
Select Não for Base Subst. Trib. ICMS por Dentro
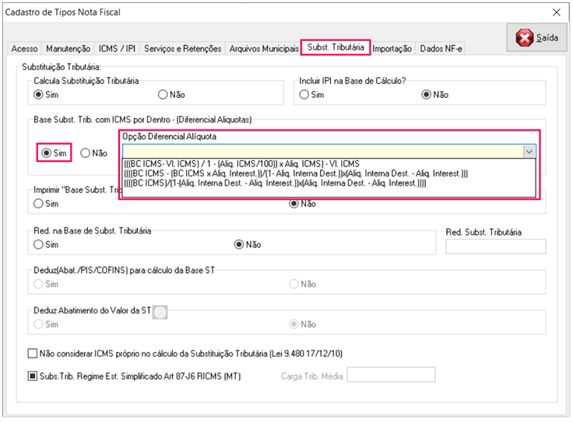tap(86, 153)
